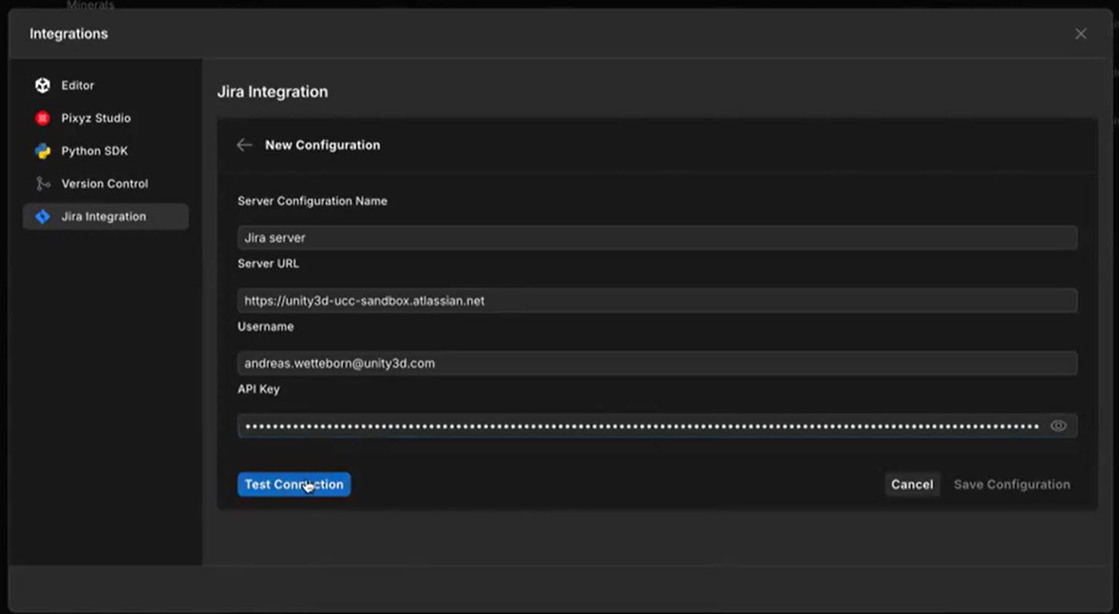This screenshot has width=1119, height=614.
Task: Show the API key with eye icon
Action: [1058, 426]
